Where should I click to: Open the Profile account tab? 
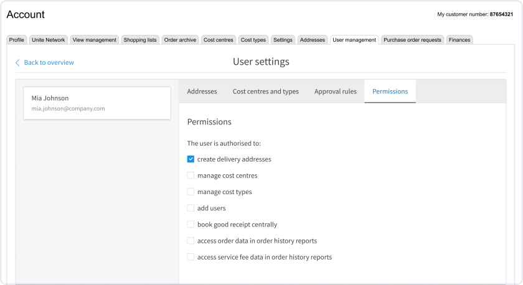pos(17,40)
